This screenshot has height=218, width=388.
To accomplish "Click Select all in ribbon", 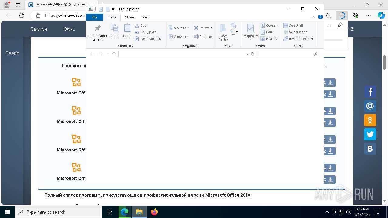I will coord(293,25).
